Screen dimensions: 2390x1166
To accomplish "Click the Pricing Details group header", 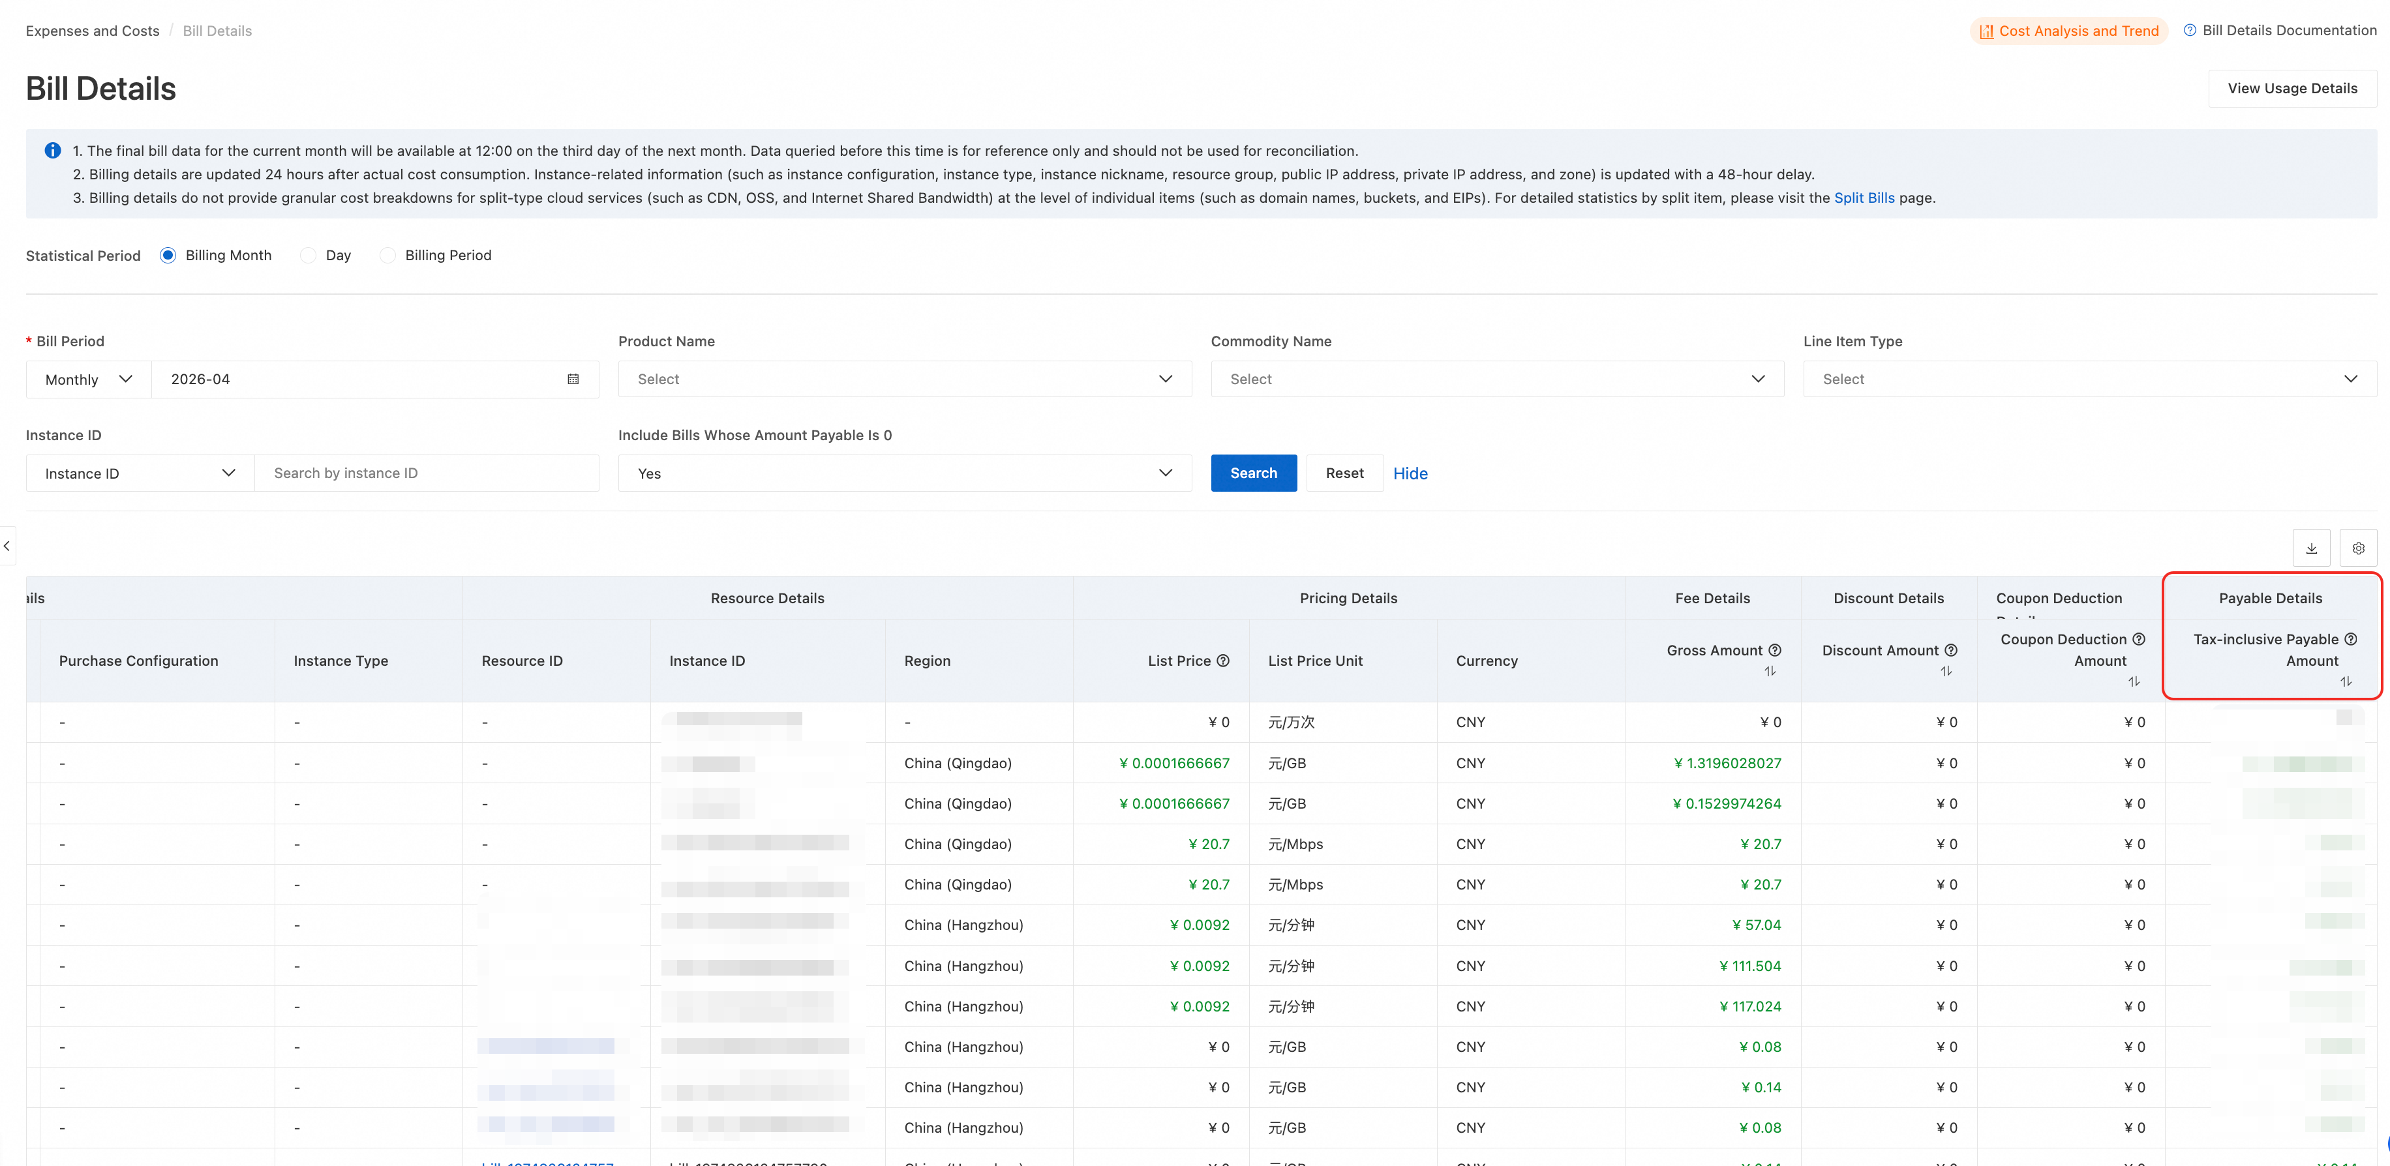I will coord(1348,598).
